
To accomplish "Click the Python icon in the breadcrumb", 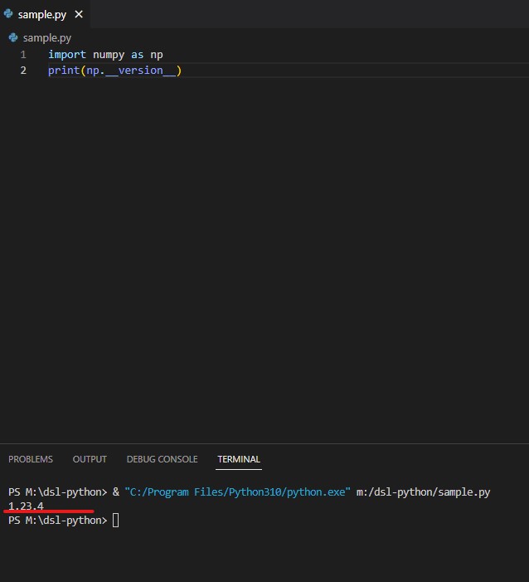I will pos(13,37).
